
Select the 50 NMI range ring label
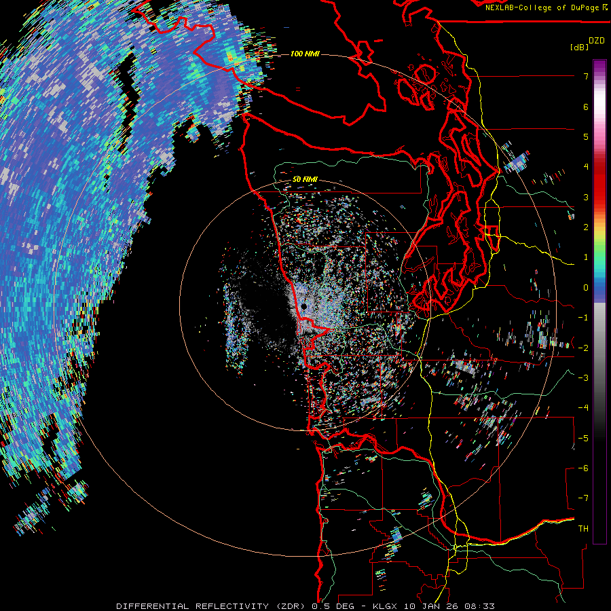pos(305,180)
